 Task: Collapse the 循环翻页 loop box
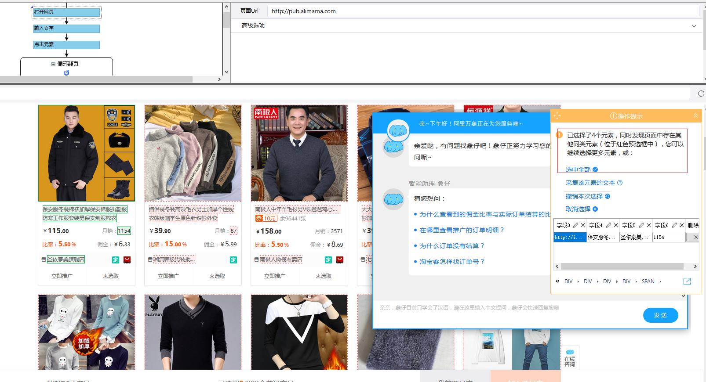coord(53,64)
